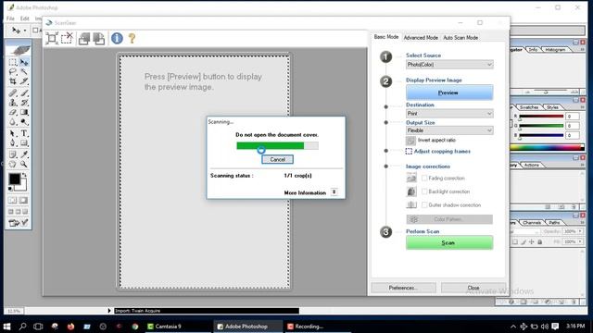This screenshot has width=593, height=333.
Task: Select the Rectangular Marquee tool
Action: (13, 62)
